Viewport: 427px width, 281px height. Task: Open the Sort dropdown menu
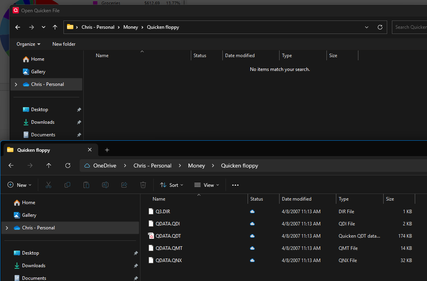(172, 185)
